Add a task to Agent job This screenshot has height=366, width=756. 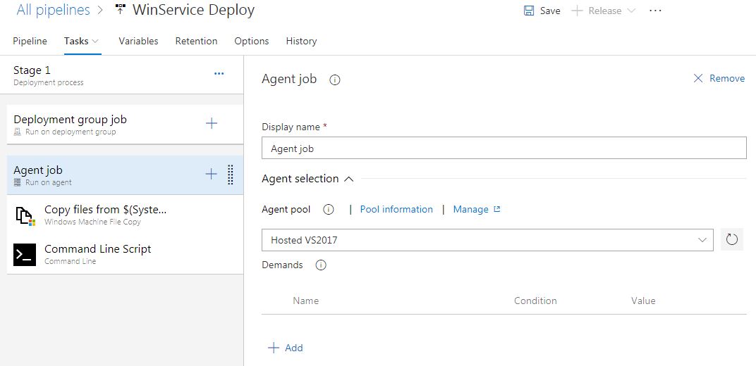[211, 174]
